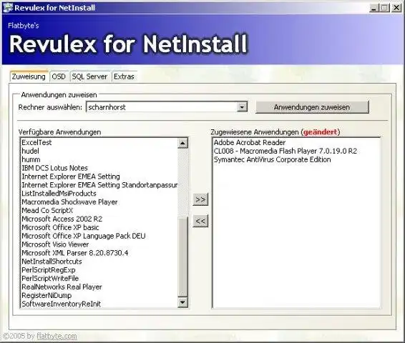Select Microsoft Office XP basic

click(x=99, y=227)
